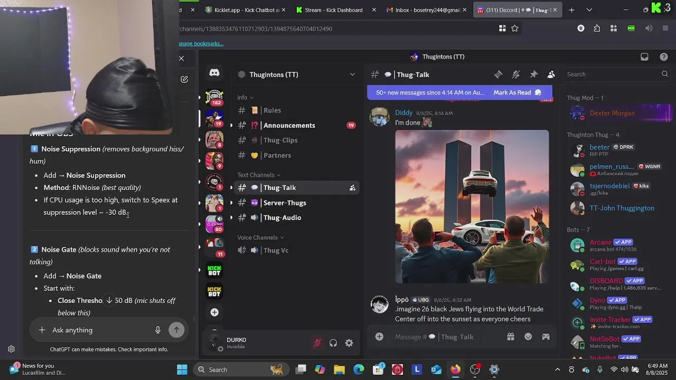Open Manage bookmarks link
The width and height of the screenshot is (676, 380).
coord(201,44)
